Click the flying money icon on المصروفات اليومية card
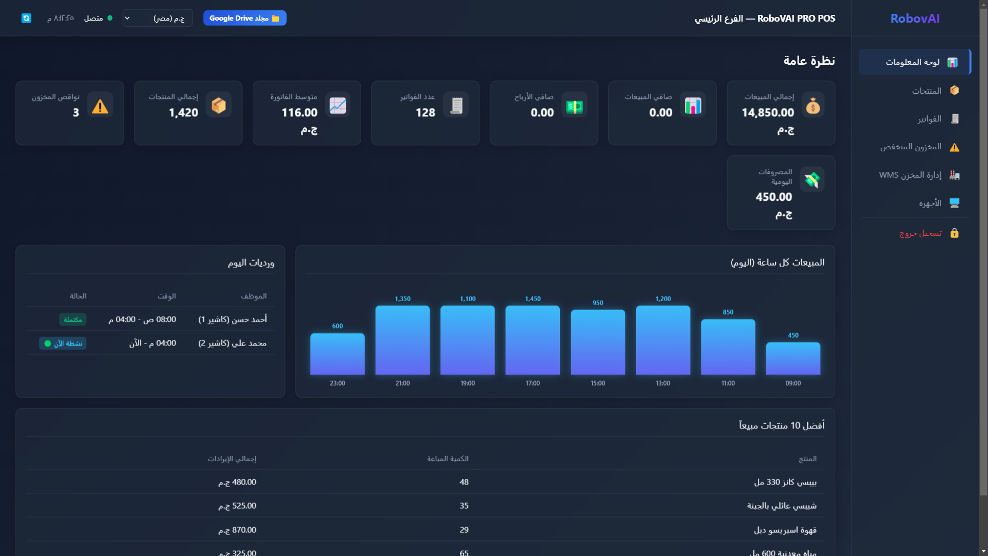 point(812,180)
